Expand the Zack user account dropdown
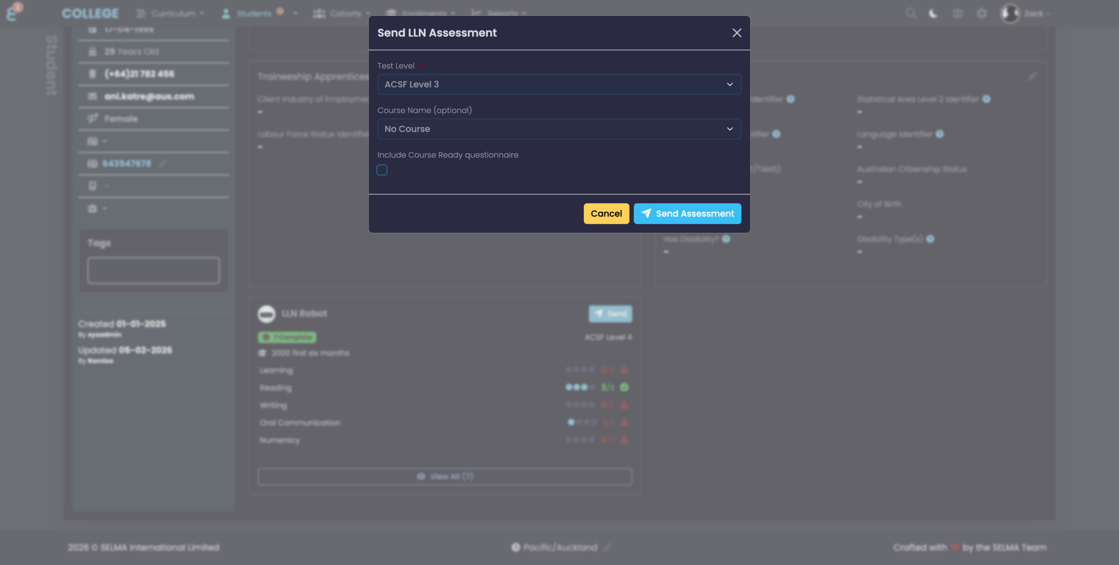 pyautogui.click(x=1035, y=13)
